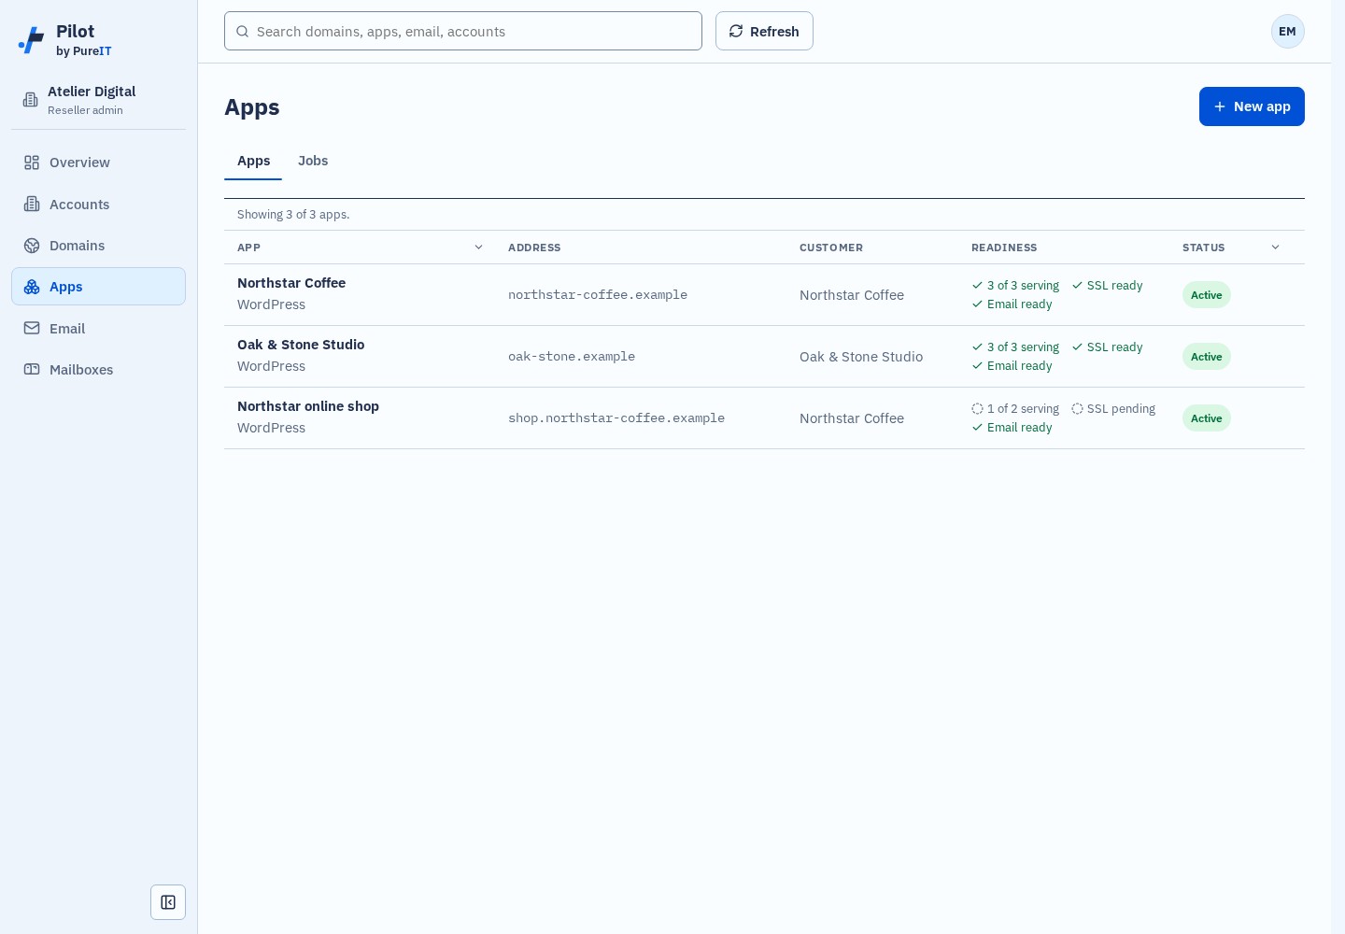The height and width of the screenshot is (934, 1345).
Task: Click the Domains globe icon in sidebar
Action: click(32, 246)
